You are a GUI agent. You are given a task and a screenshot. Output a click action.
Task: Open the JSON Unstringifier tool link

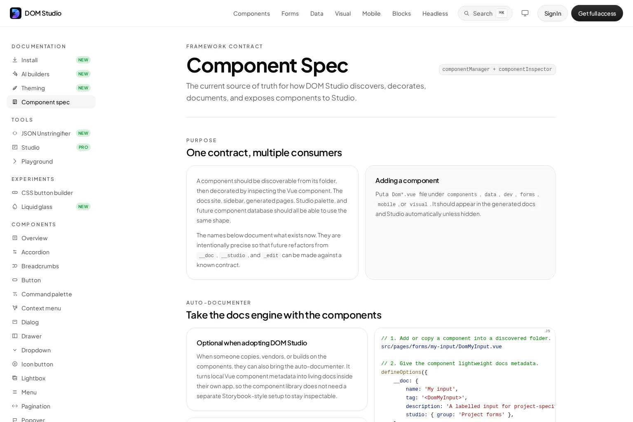pyautogui.click(x=51, y=133)
